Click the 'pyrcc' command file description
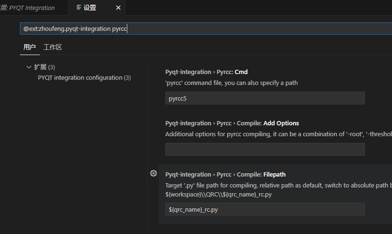 231,83
